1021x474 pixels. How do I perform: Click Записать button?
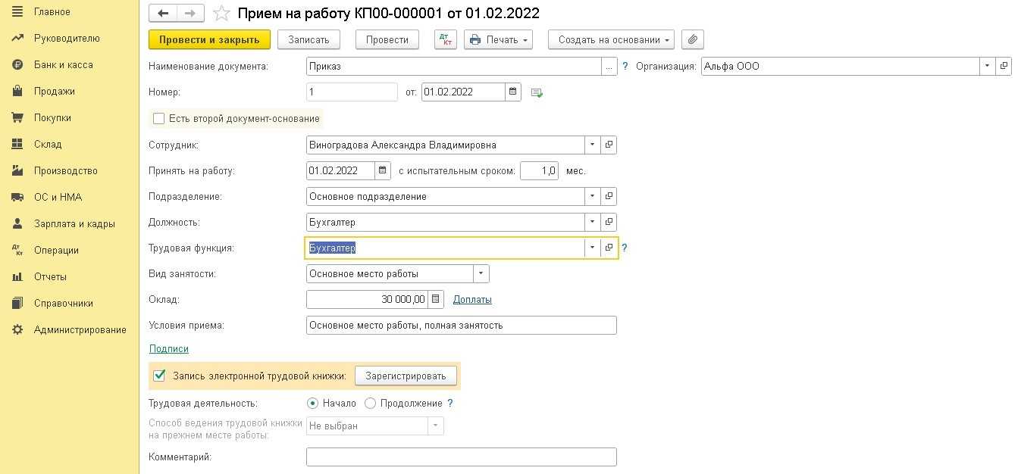308,39
